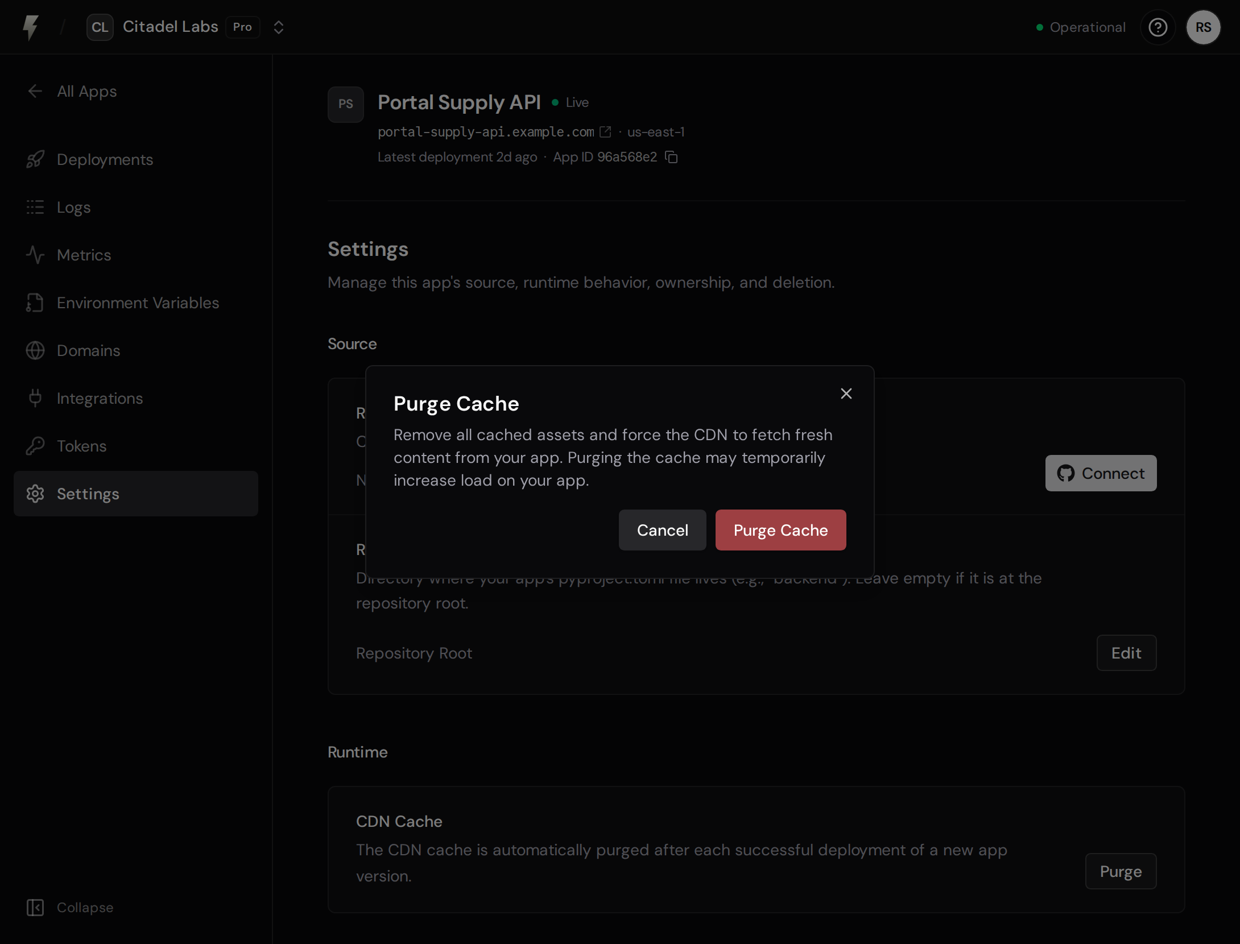Open the RS user avatar menu
This screenshot has height=944, width=1240.
pyautogui.click(x=1204, y=27)
